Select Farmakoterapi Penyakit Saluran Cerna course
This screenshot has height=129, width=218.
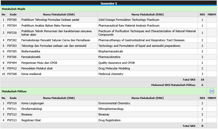[56, 40]
